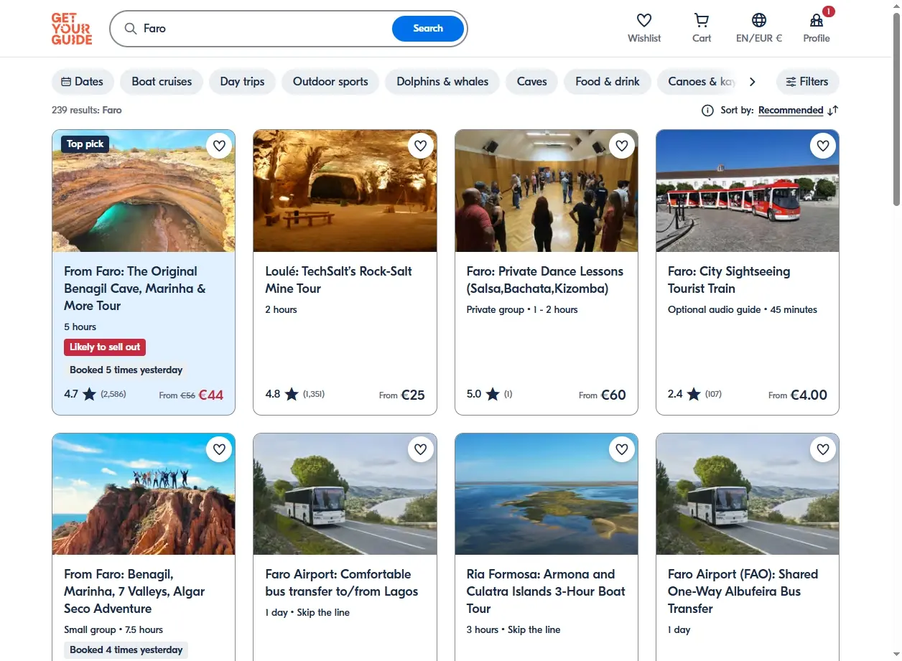Show more categories with the right chevron
The image size is (902, 661).
tap(752, 82)
